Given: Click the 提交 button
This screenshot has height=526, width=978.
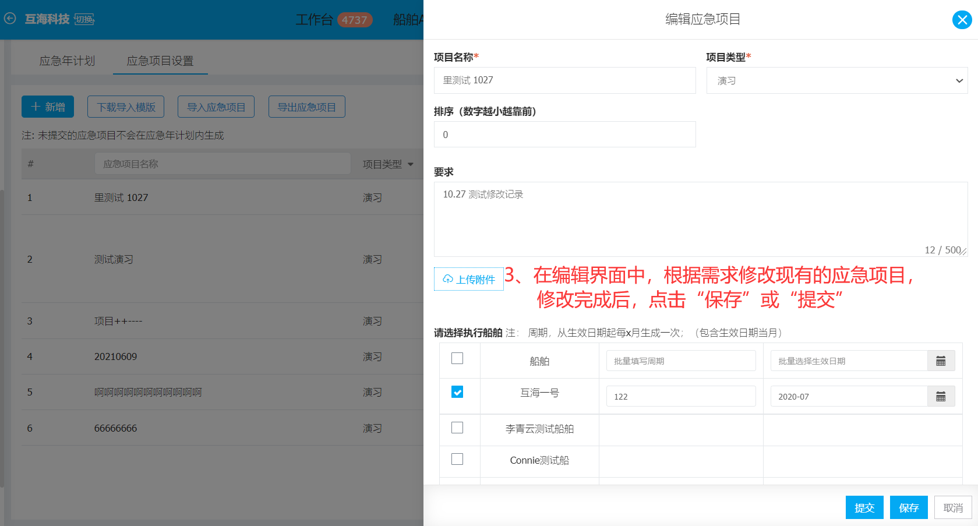Looking at the screenshot, I should click(x=864, y=507).
